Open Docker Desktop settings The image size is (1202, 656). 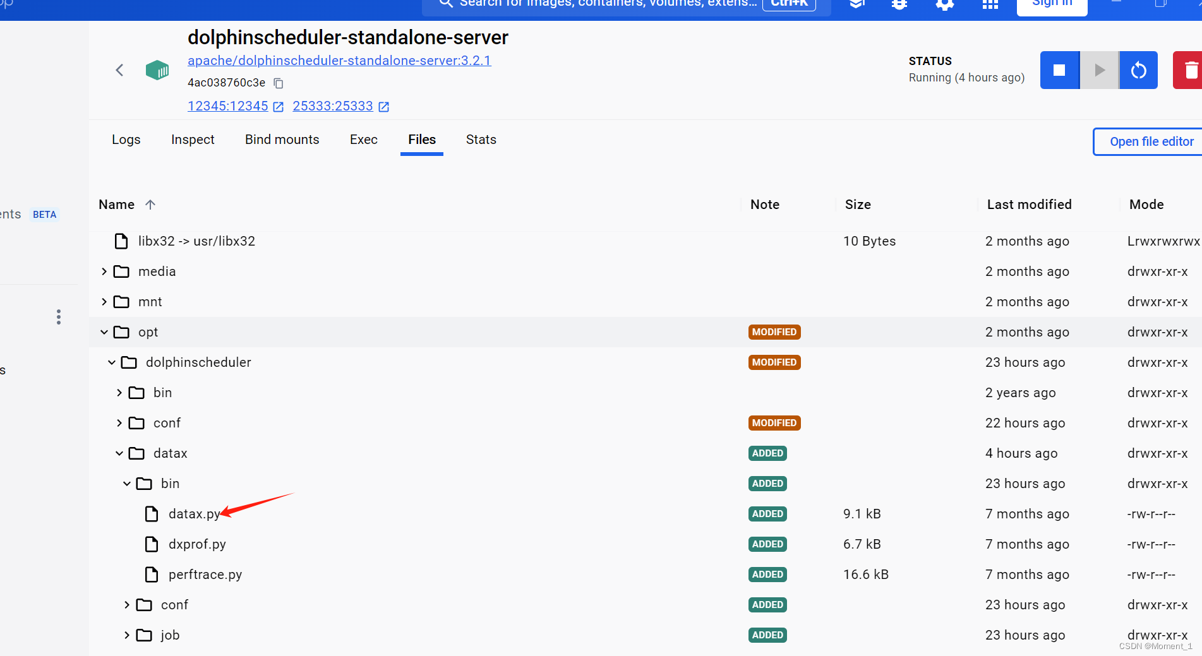(944, 4)
